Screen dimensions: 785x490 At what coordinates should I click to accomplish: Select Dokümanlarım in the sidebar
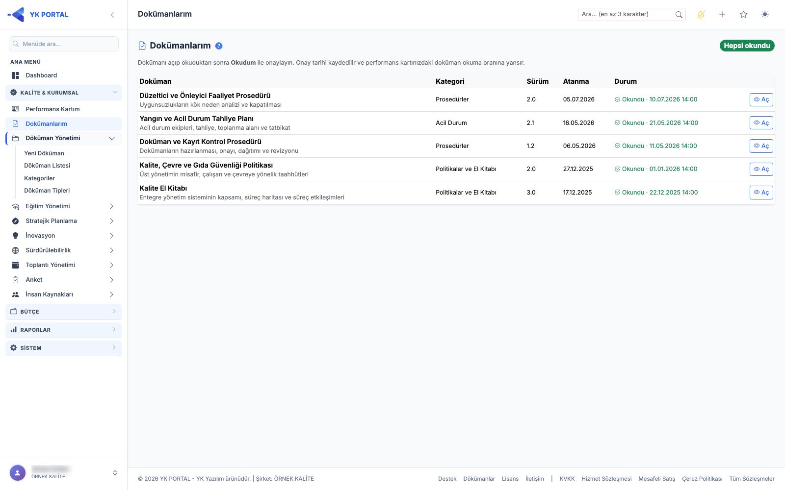click(64, 124)
